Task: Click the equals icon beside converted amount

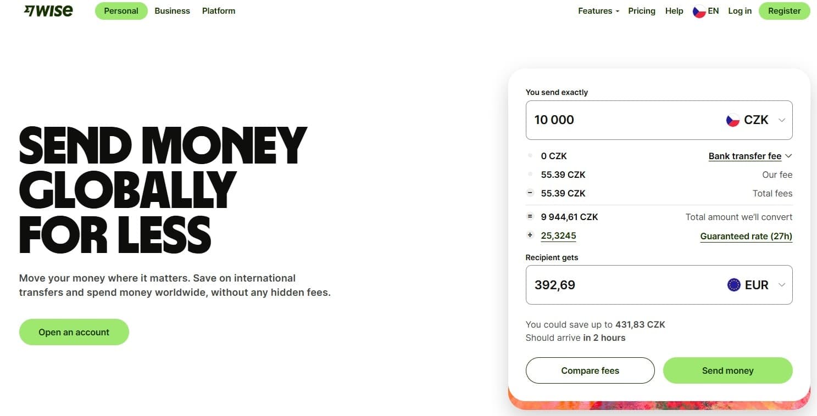Action: tap(530, 217)
